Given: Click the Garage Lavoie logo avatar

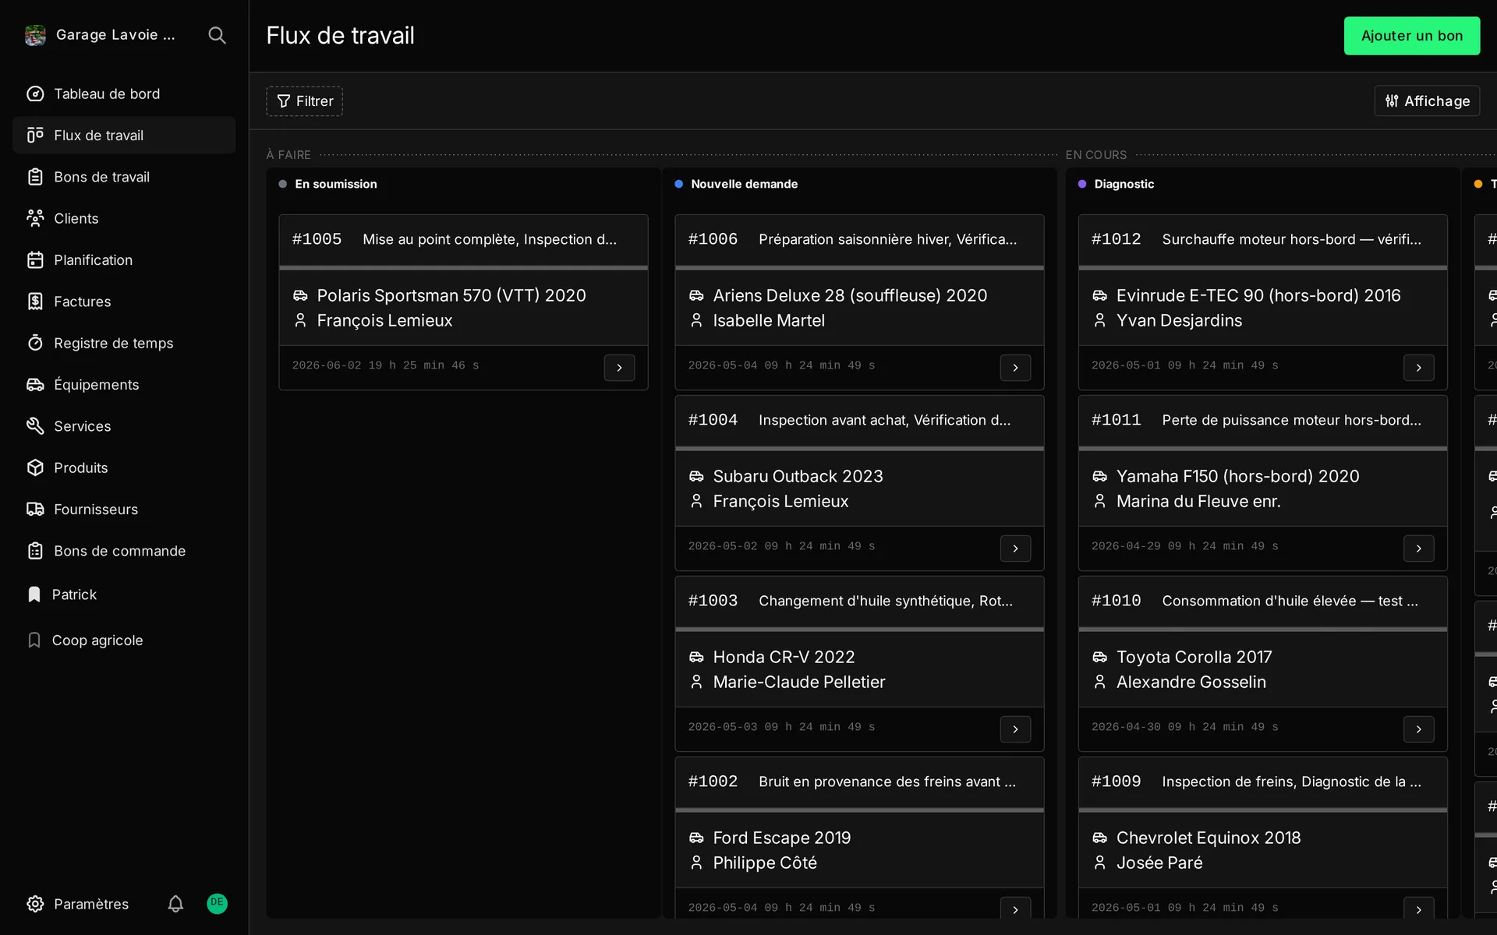Looking at the screenshot, I should (x=35, y=35).
